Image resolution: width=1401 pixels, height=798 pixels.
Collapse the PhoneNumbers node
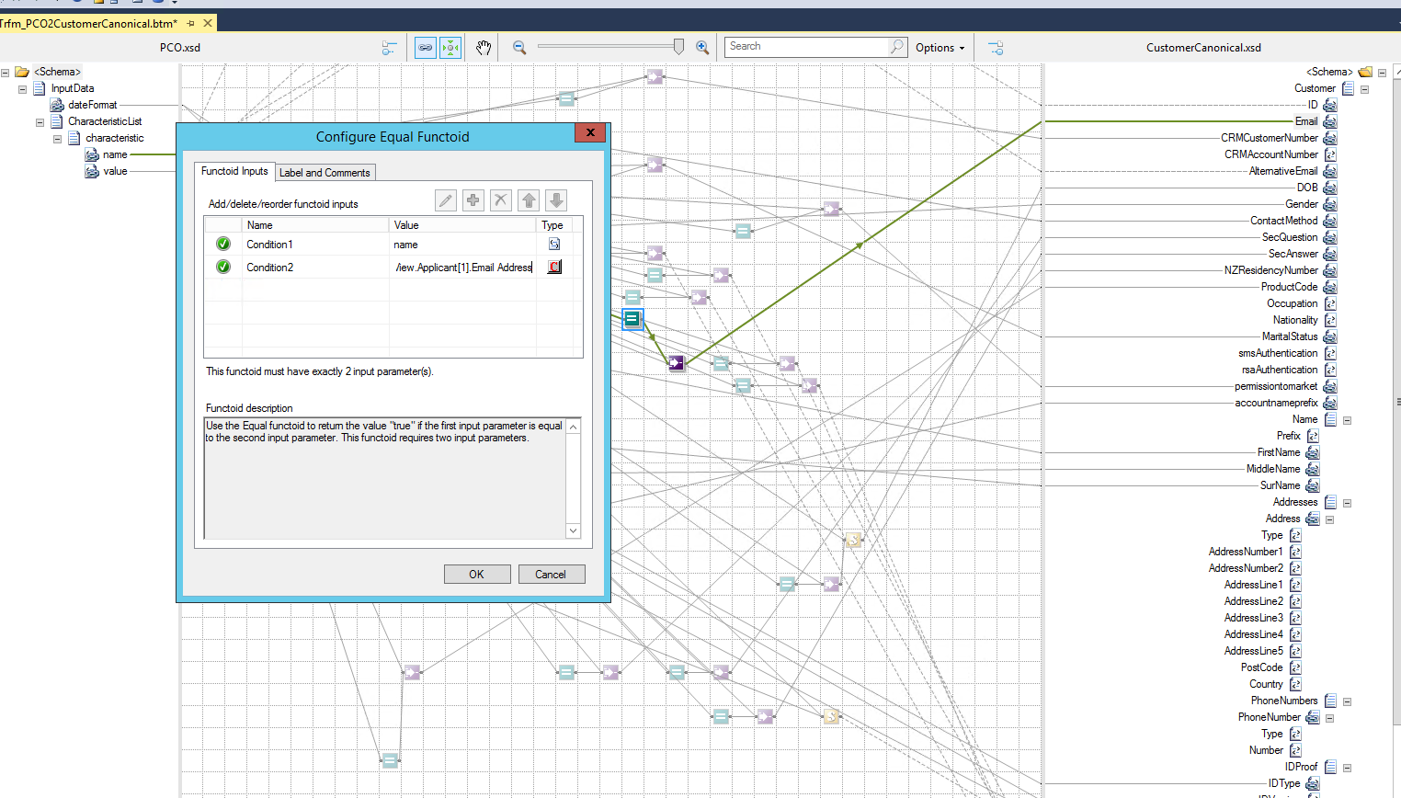point(1348,701)
